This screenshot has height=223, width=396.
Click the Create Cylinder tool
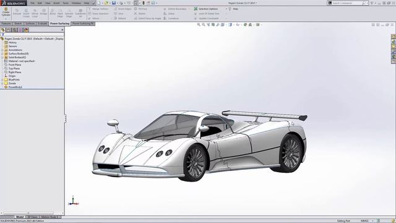click(6, 12)
